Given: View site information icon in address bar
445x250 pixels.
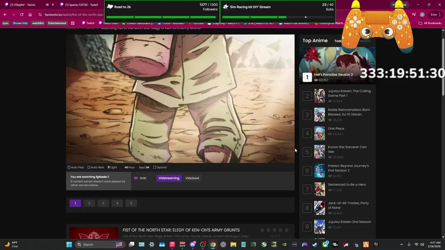Looking at the screenshot, I should tap(40, 15).
